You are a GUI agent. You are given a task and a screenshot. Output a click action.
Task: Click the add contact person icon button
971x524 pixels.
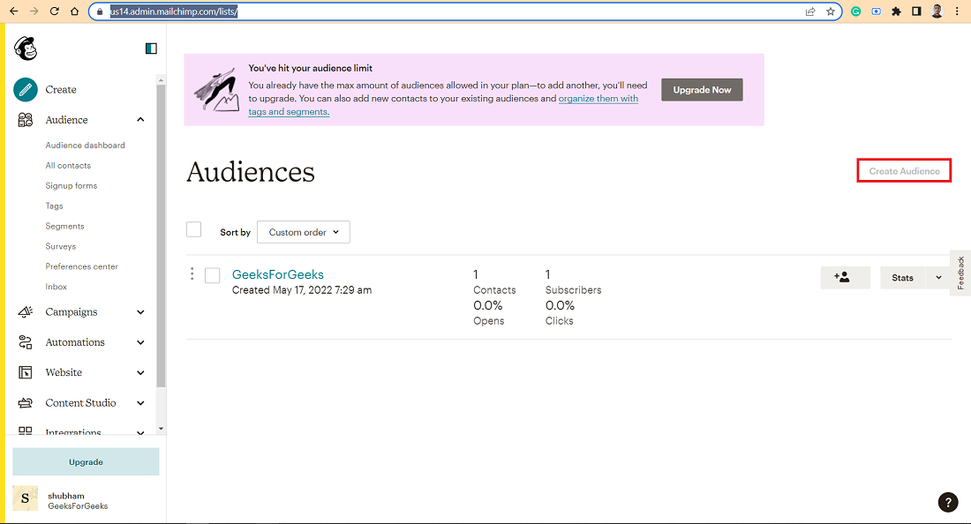tap(846, 278)
